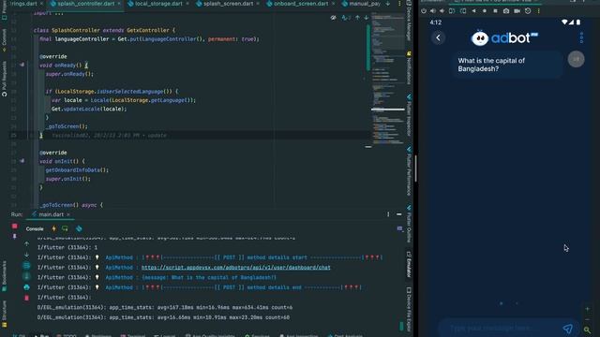Select the Console tab in the Run panel

click(35, 228)
